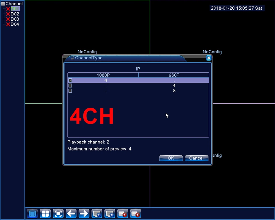Go to next page with right arrow
This screenshot has height=220, width=275.
(84, 213)
